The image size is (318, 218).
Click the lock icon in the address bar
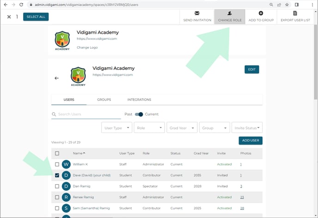tap(31, 5)
